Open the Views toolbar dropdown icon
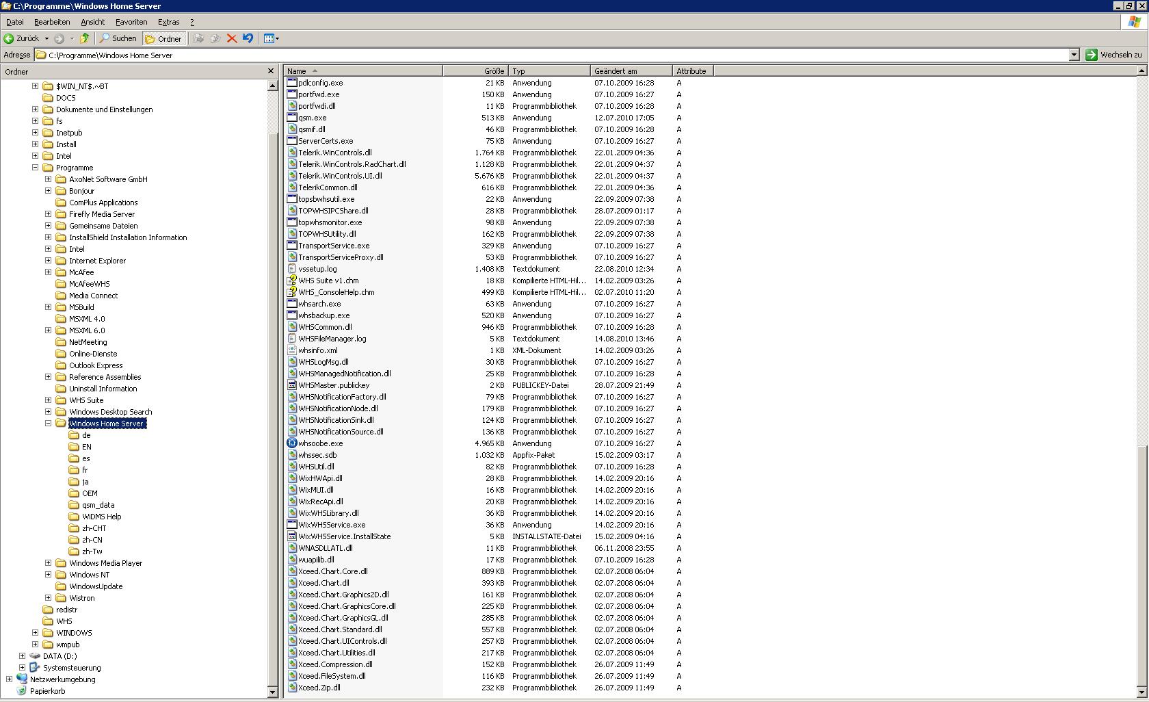The width and height of the screenshot is (1149, 702). [x=272, y=38]
